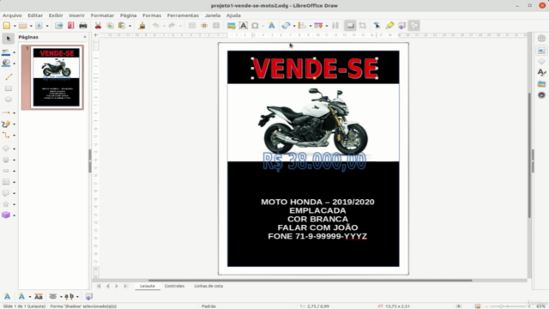Expand Stars and Banners dropdown arrow

(15, 204)
